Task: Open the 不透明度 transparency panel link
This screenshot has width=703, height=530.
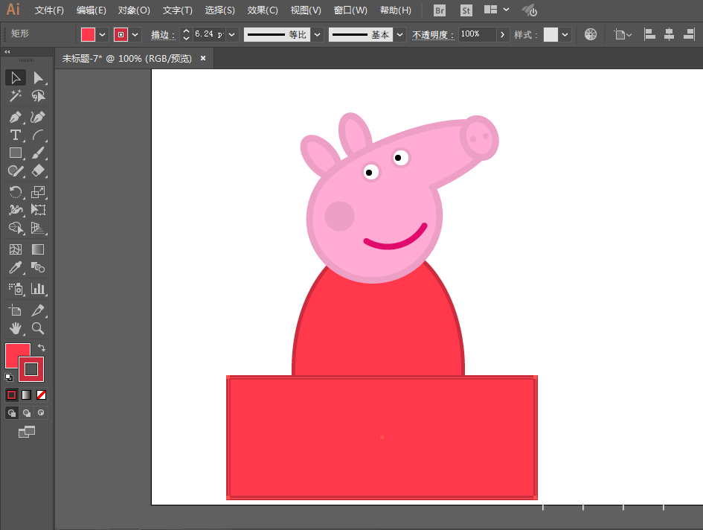Action: [433, 35]
